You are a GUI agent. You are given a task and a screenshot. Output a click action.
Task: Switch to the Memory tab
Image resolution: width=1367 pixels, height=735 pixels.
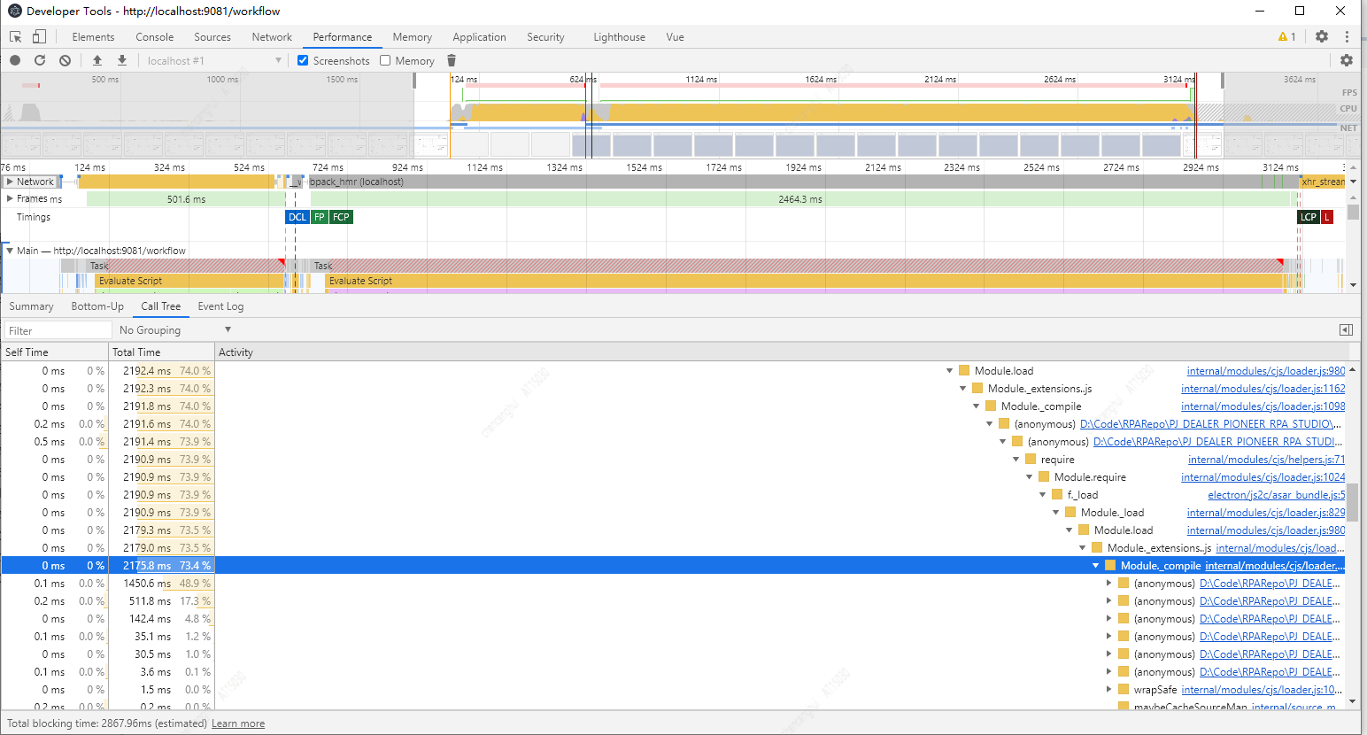(x=412, y=36)
